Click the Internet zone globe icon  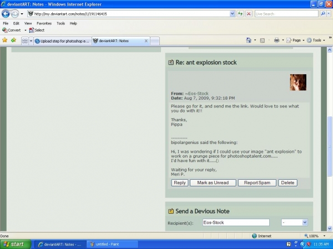pos(254,236)
